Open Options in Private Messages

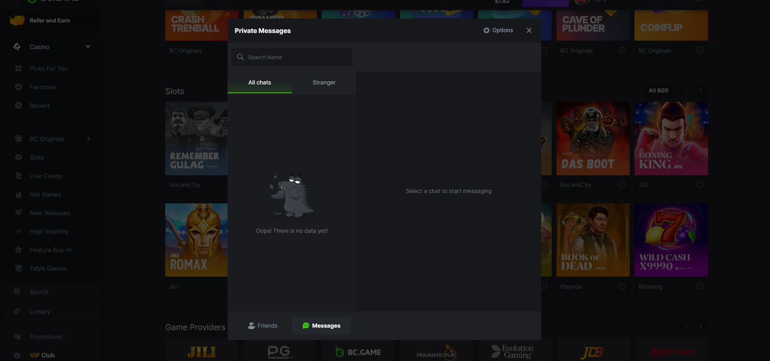click(x=498, y=30)
